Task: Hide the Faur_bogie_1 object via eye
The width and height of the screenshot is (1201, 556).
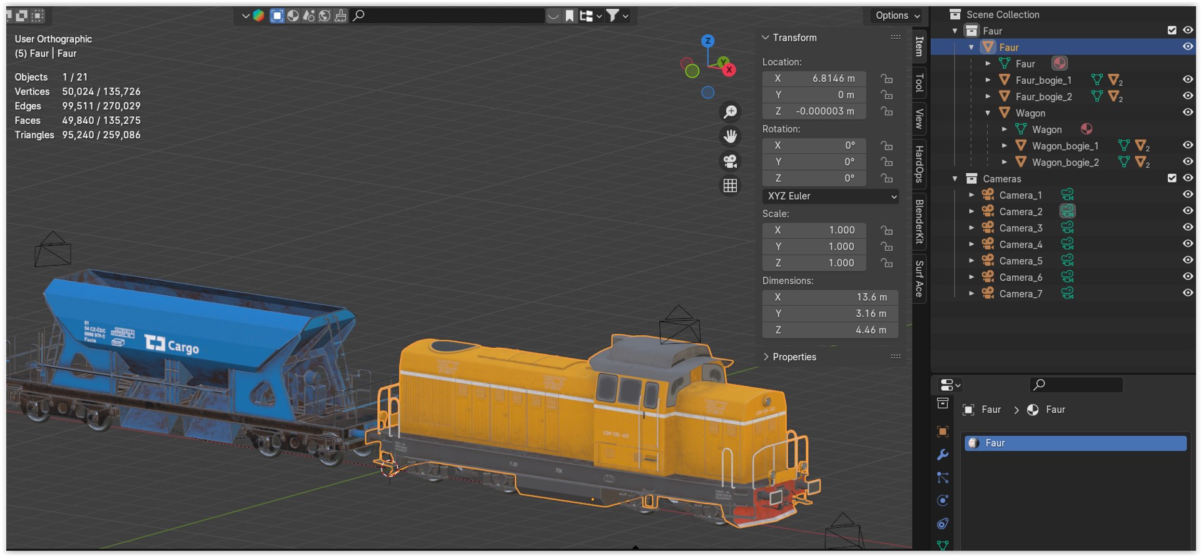Action: (1187, 79)
